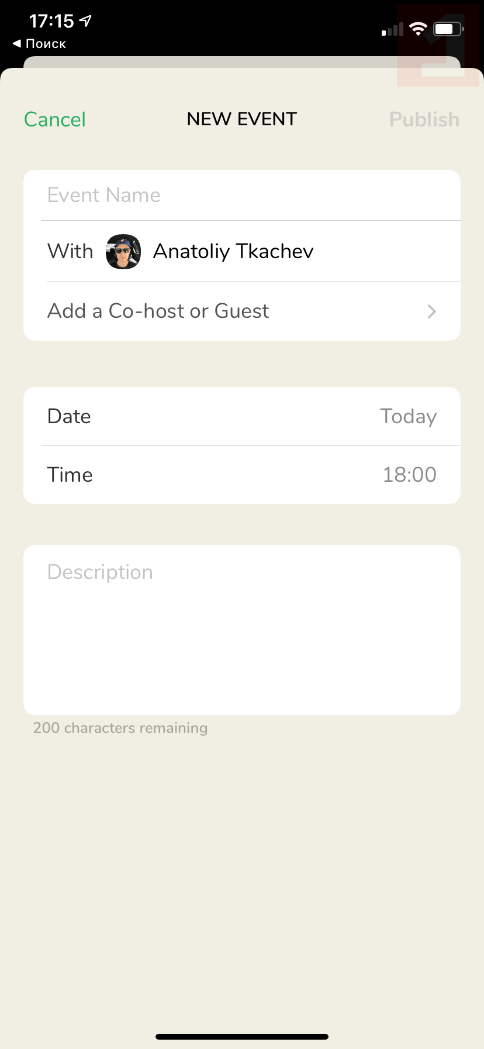
Task: Tap Anatoliy Tkachev's profile avatar
Action: [123, 252]
